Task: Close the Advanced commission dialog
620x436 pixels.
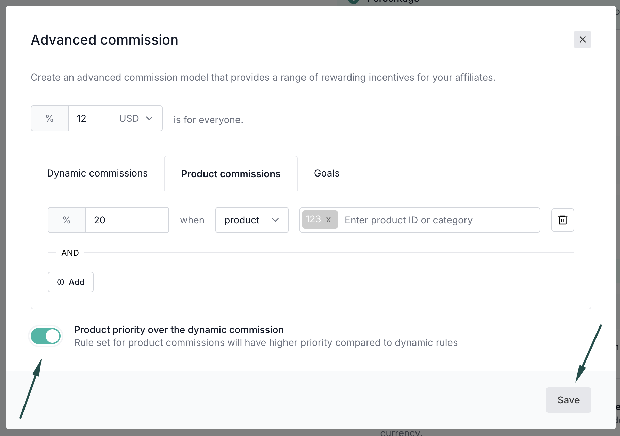Action: (x=582, y=39)
